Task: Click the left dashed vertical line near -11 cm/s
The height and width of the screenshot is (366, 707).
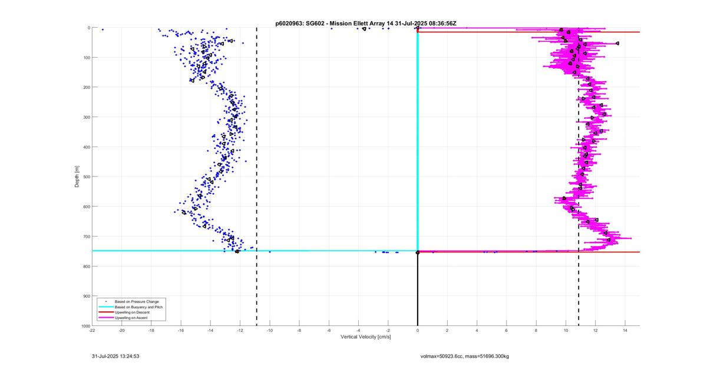Action: pos(256,177)
